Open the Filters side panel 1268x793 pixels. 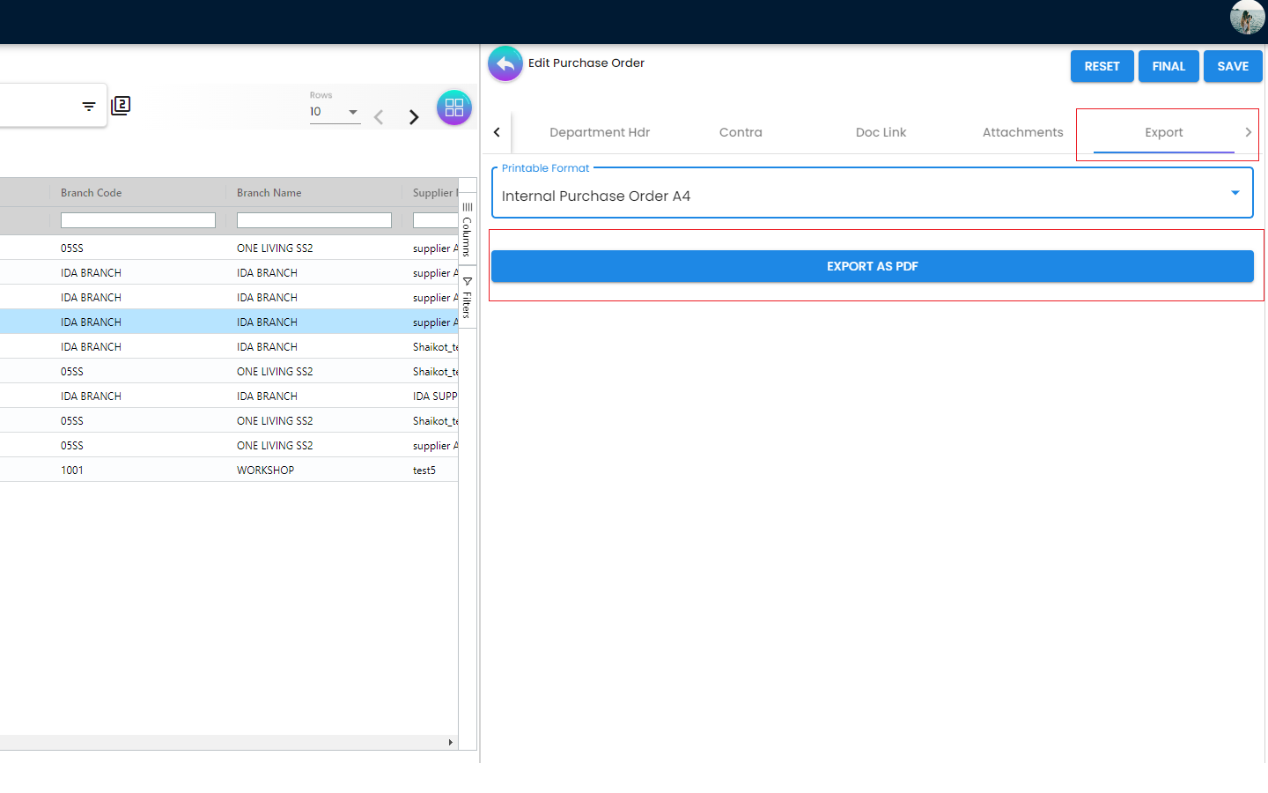click(468, 298)
